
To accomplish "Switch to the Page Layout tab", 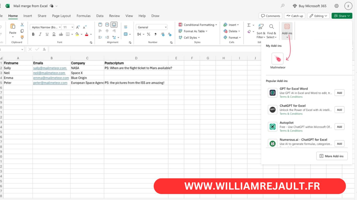I will 61,16.
